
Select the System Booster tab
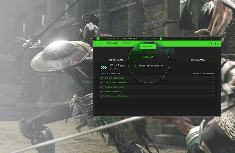pos(130,39)
